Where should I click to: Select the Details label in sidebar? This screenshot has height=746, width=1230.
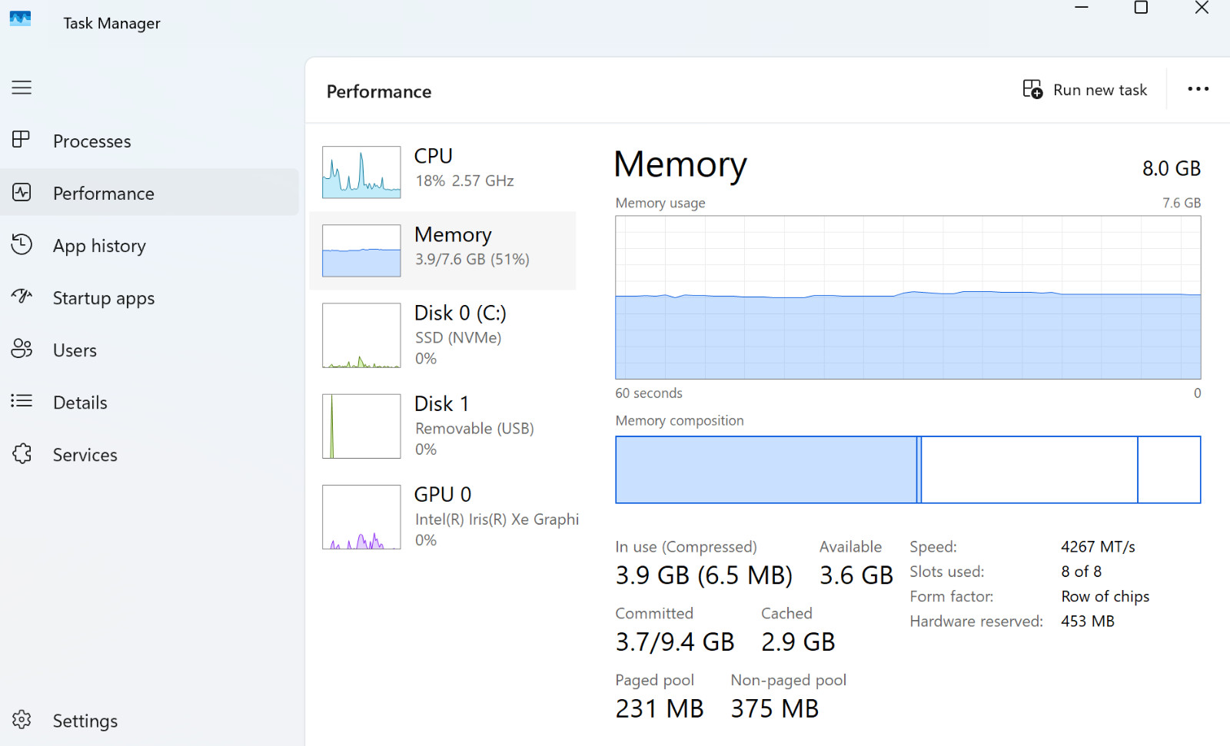click(x=80, y=403)
